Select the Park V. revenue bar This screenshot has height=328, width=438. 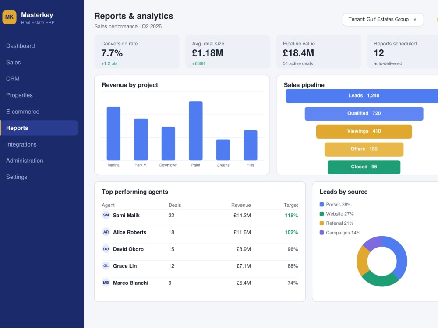tap(141, 139)
